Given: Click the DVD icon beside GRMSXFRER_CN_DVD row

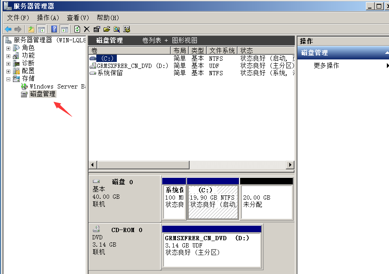Looking at the screenshot, I should (x=93, y=65).
